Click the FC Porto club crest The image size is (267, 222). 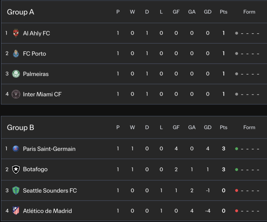tap(16, 54)
